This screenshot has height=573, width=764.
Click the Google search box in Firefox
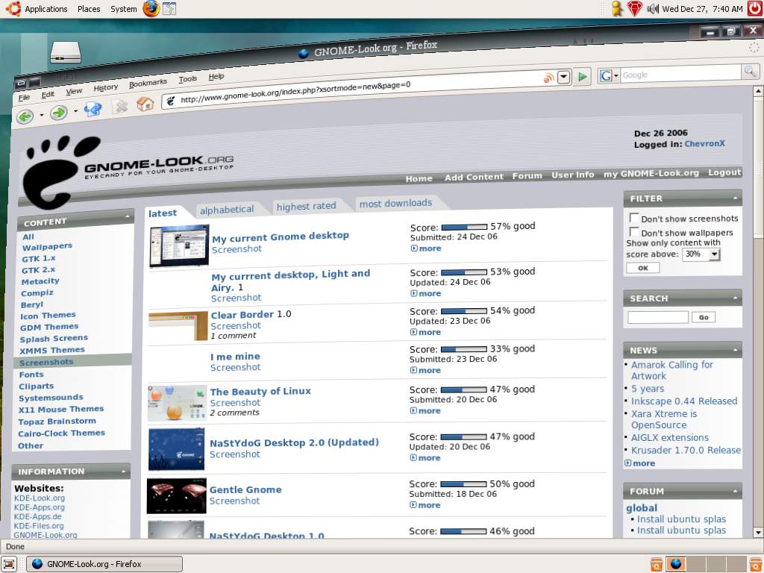(680, 74)
